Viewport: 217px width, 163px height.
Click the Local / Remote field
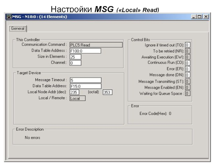(x=77, y=98)
